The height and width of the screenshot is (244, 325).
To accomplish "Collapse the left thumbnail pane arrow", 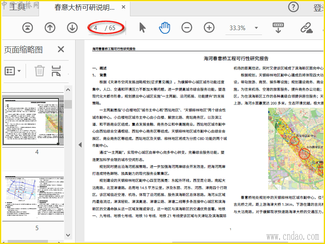I will click(80, 145).
